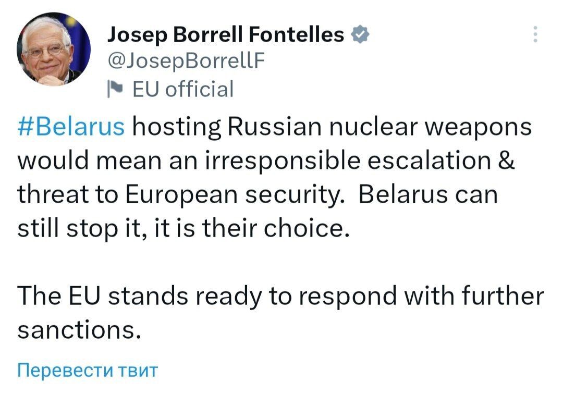Click the final word "sanctions."

(x=79, y=331)
